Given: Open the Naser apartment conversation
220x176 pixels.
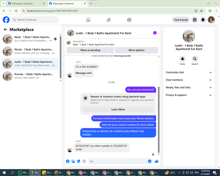Looking at the screenshot, I should coord(29,39).
